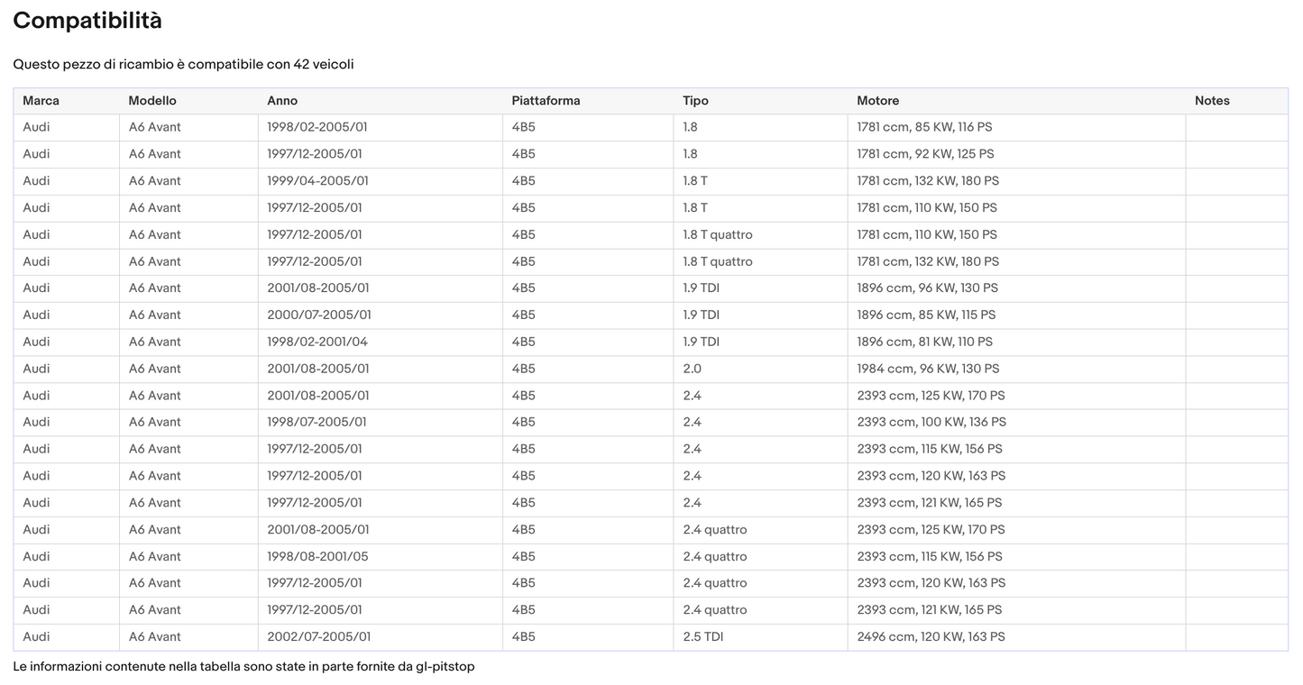Click the Tipo column header
The height and width of the screenshot is (685, 1303).
coord(695,101)
